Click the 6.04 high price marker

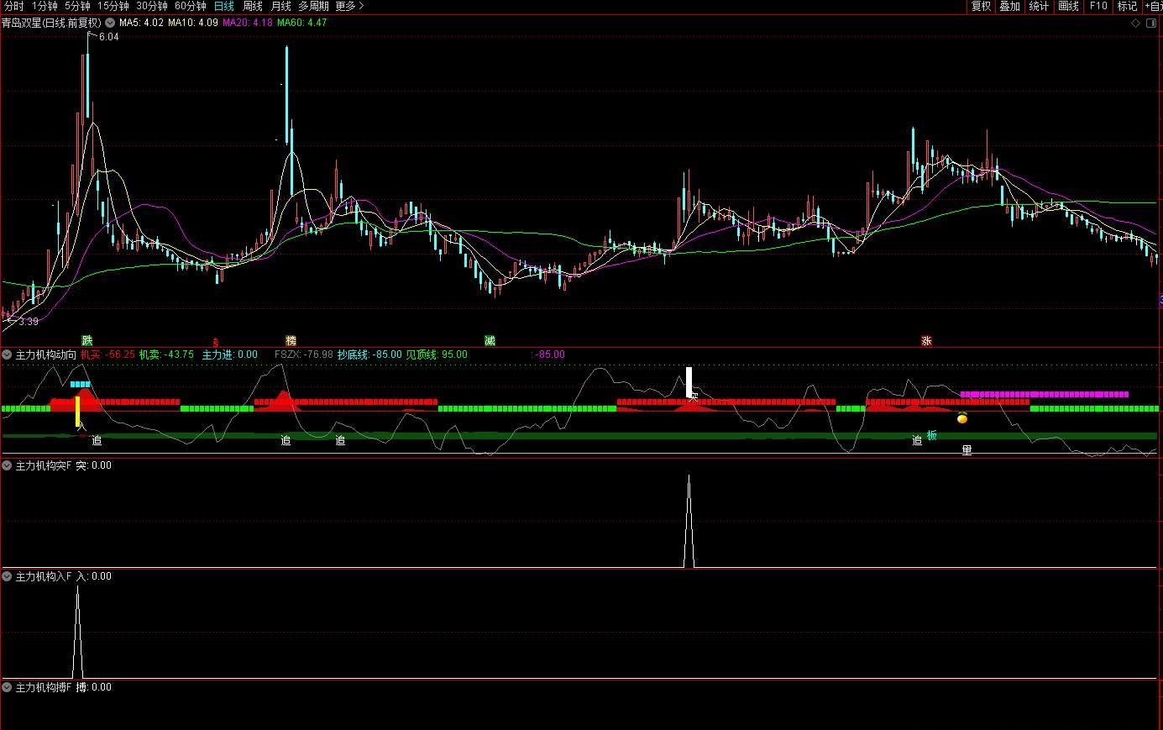click(108, 37)
